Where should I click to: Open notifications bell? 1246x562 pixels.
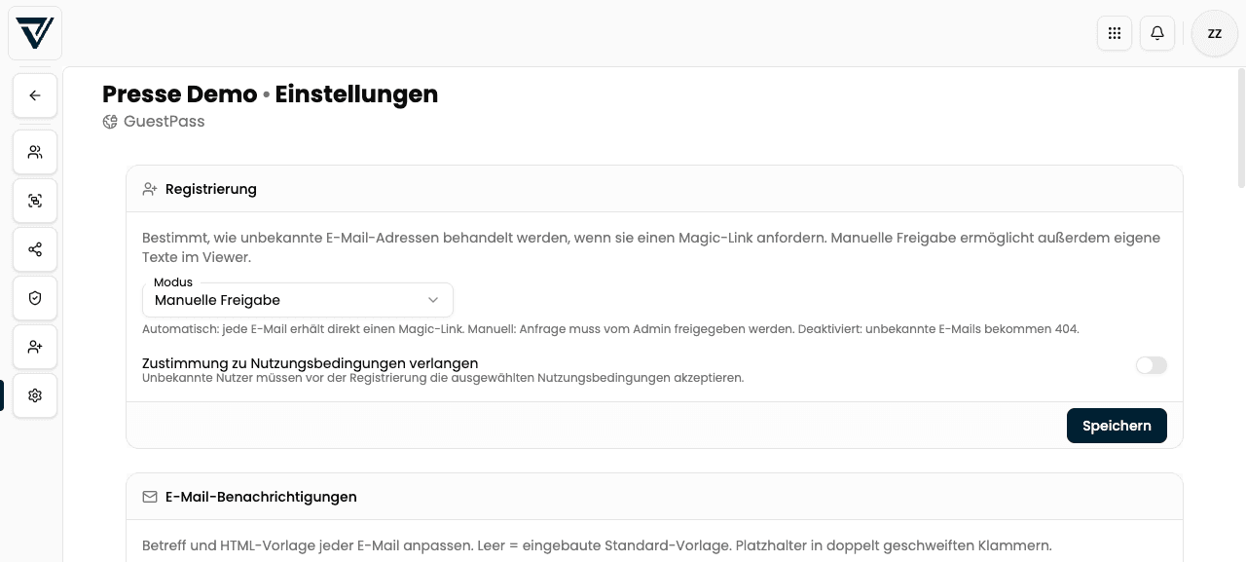coord(1157,33)
